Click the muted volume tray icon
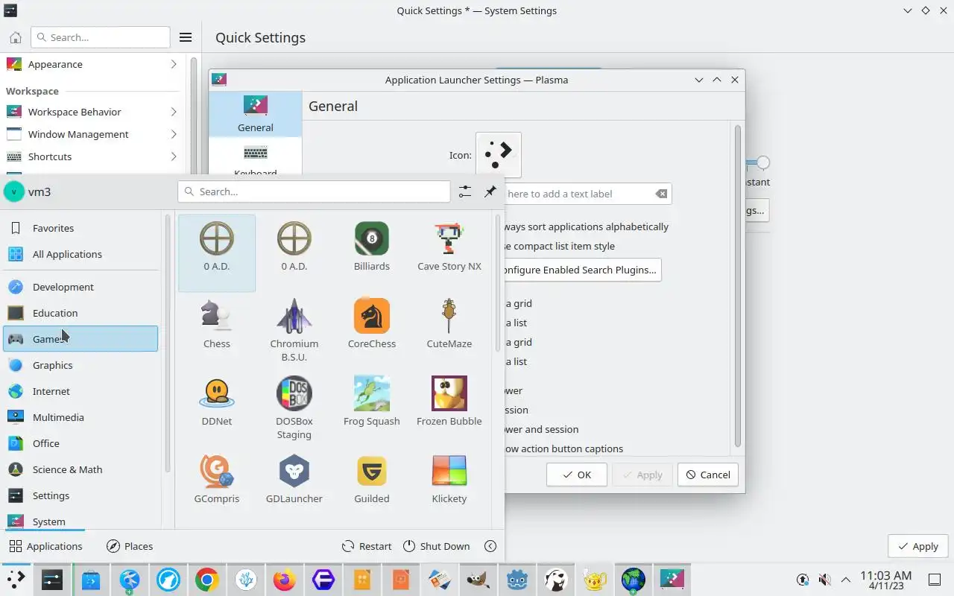954x596 pixels. (824, 580)
